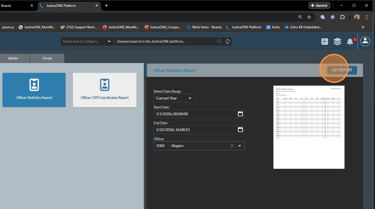Viewport: 375px width, 209px height.
Task: Switch to the Admin tab
Action: click(x=13, y=58)
